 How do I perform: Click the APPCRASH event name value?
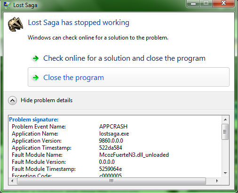click(113, 127)
